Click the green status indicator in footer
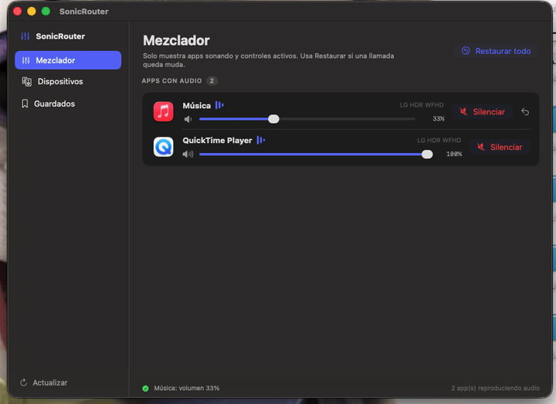The image size is (556, 404). pos(145,388)
